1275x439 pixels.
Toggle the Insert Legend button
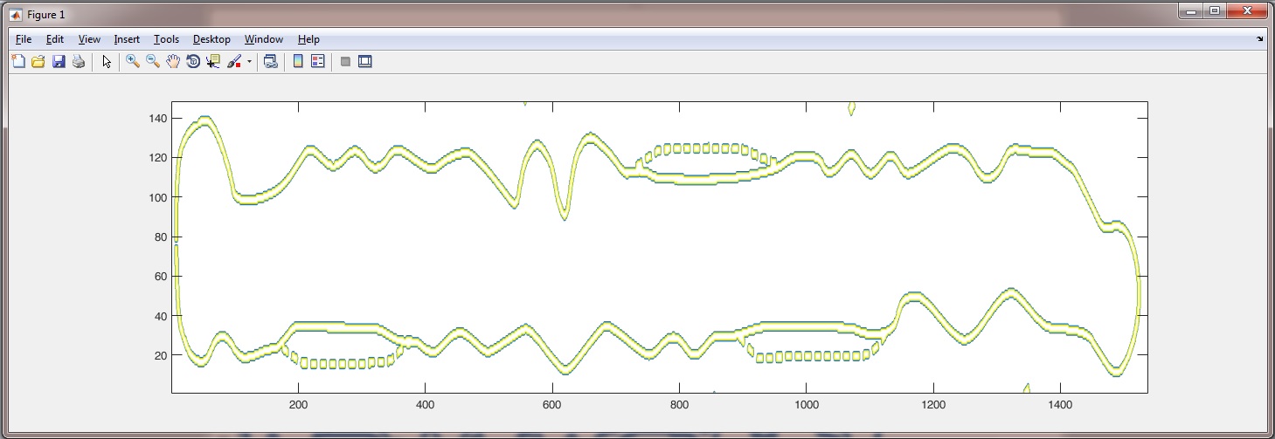[318, 61]
